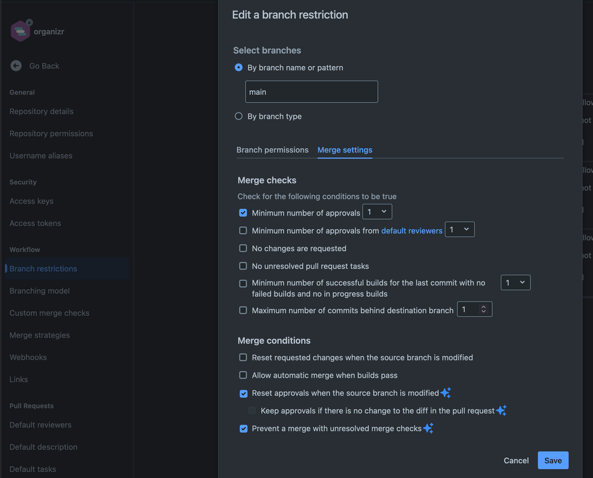Screen dimensions: 593x478
Task: Click the organizr repository avatar icon
Action: pos(21,31)
